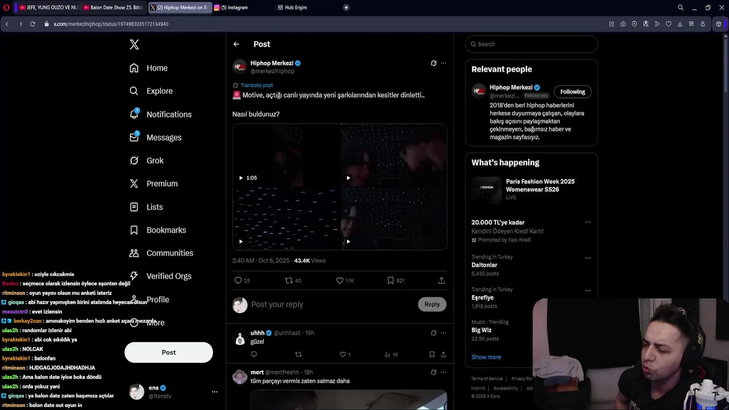The image size is (729, 410).
Task: Bookmark the post with 921 bookmarks
Action: [396, 280]
